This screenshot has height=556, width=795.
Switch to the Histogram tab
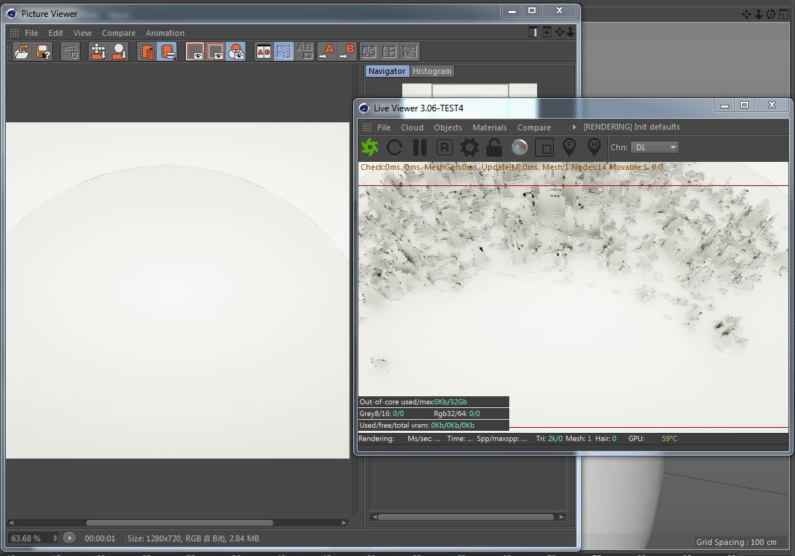click(x=432, y=71)
